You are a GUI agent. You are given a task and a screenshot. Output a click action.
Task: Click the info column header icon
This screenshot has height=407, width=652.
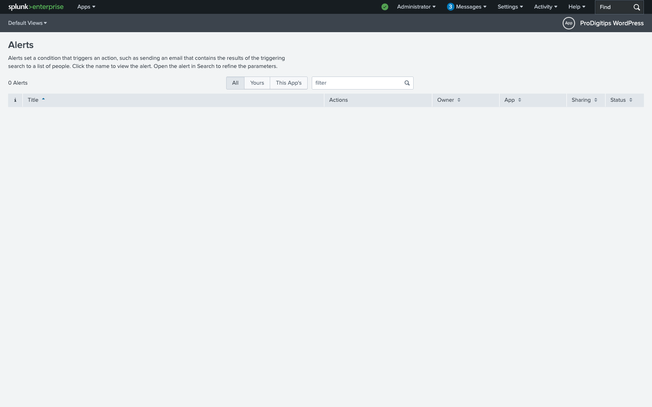pos(15,100)
